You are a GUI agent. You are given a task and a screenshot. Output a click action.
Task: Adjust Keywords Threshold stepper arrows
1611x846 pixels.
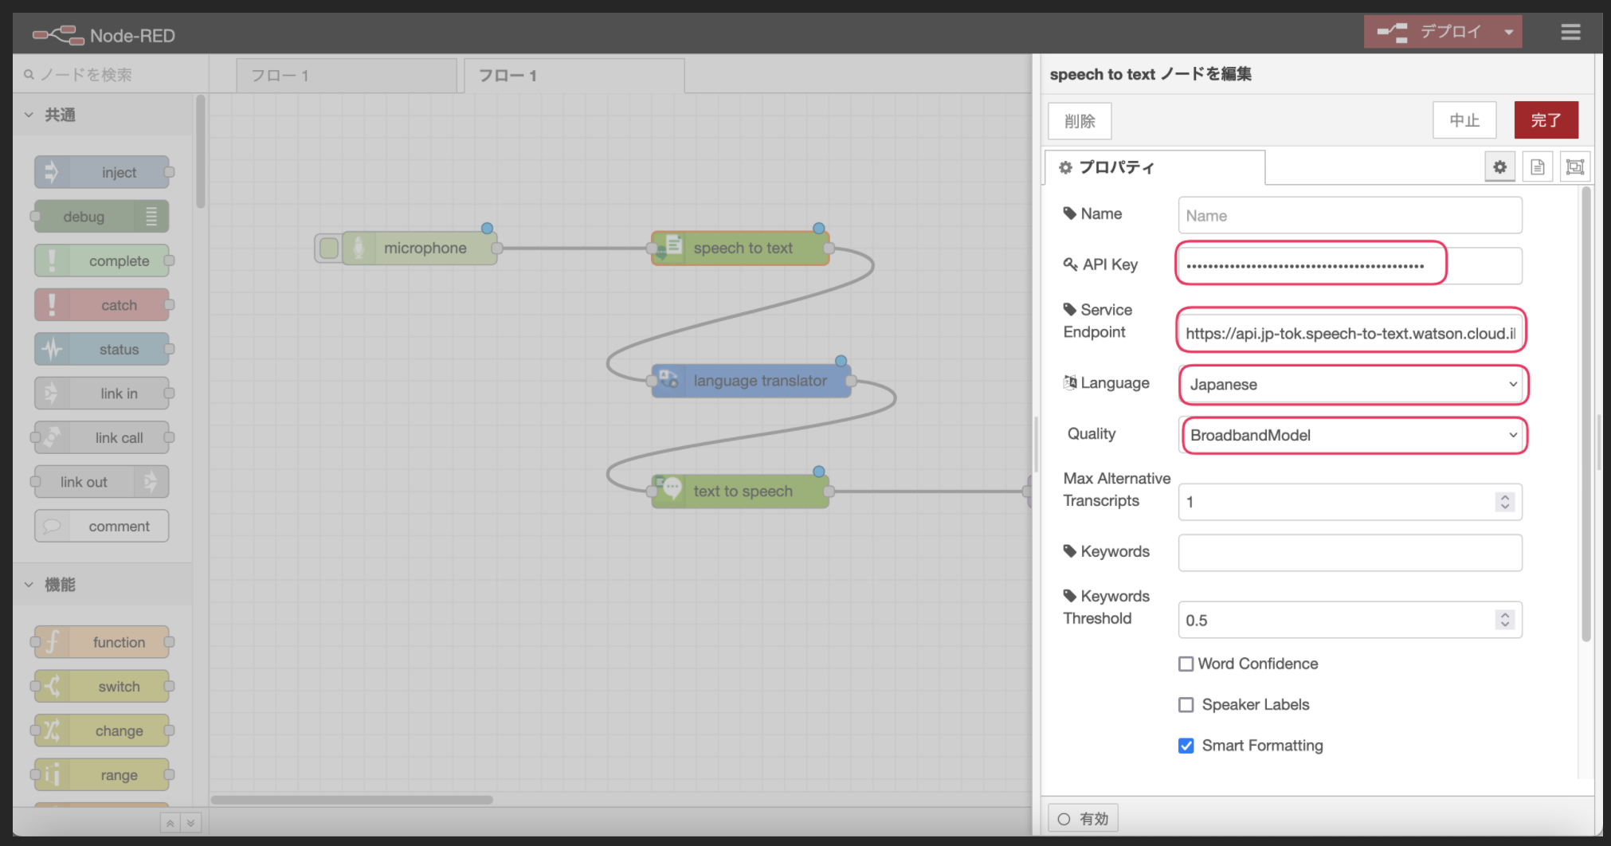click(x=1505, y=620)
